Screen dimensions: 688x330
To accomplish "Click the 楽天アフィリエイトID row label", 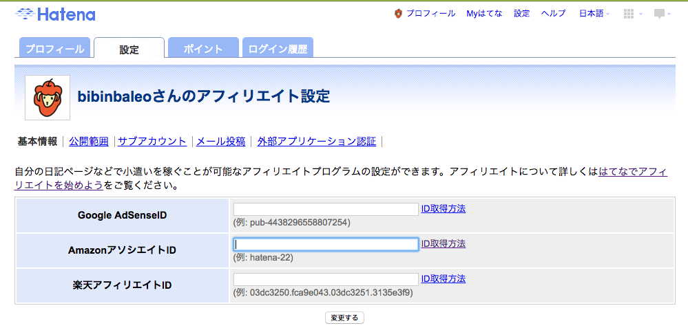I will pos(123,285).
